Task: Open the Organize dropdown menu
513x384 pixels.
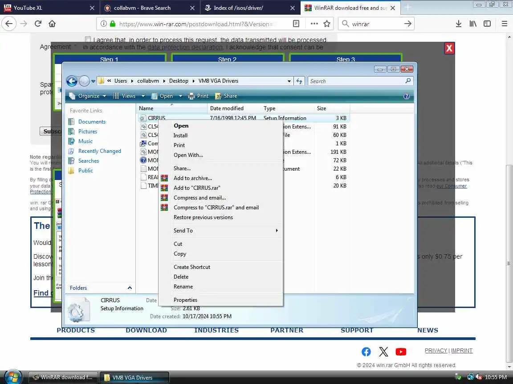Action: point(87,96)
